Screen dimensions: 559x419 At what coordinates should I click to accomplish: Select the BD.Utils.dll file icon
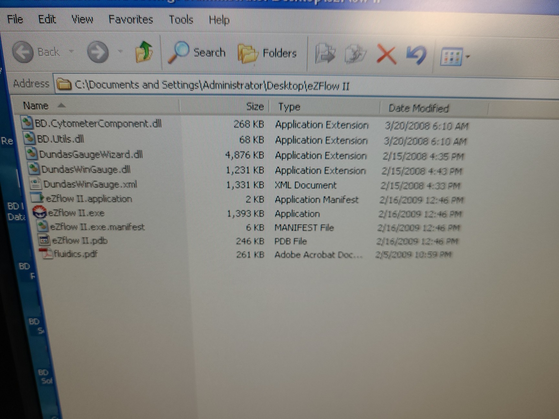tap(29, 138)
